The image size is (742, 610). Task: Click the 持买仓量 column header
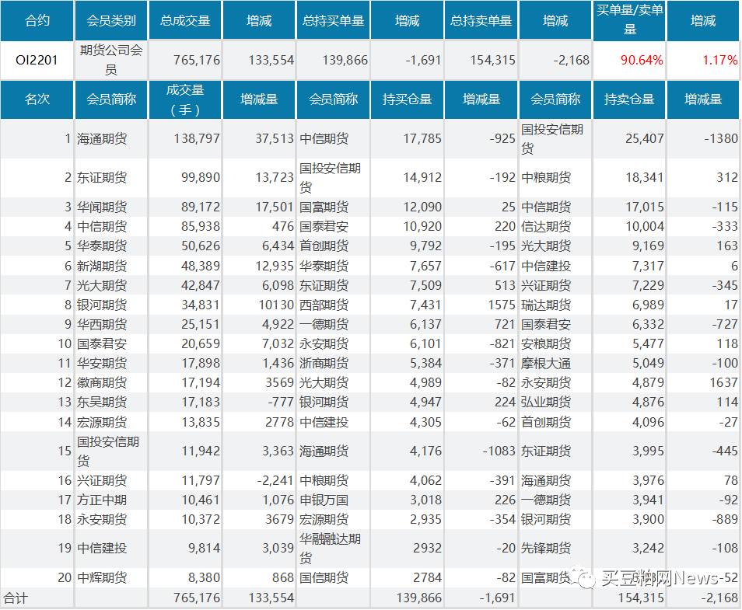click(407, 99)
